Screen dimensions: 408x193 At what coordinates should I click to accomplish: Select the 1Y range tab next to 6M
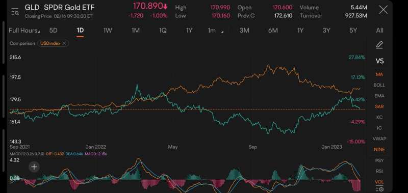300,31
